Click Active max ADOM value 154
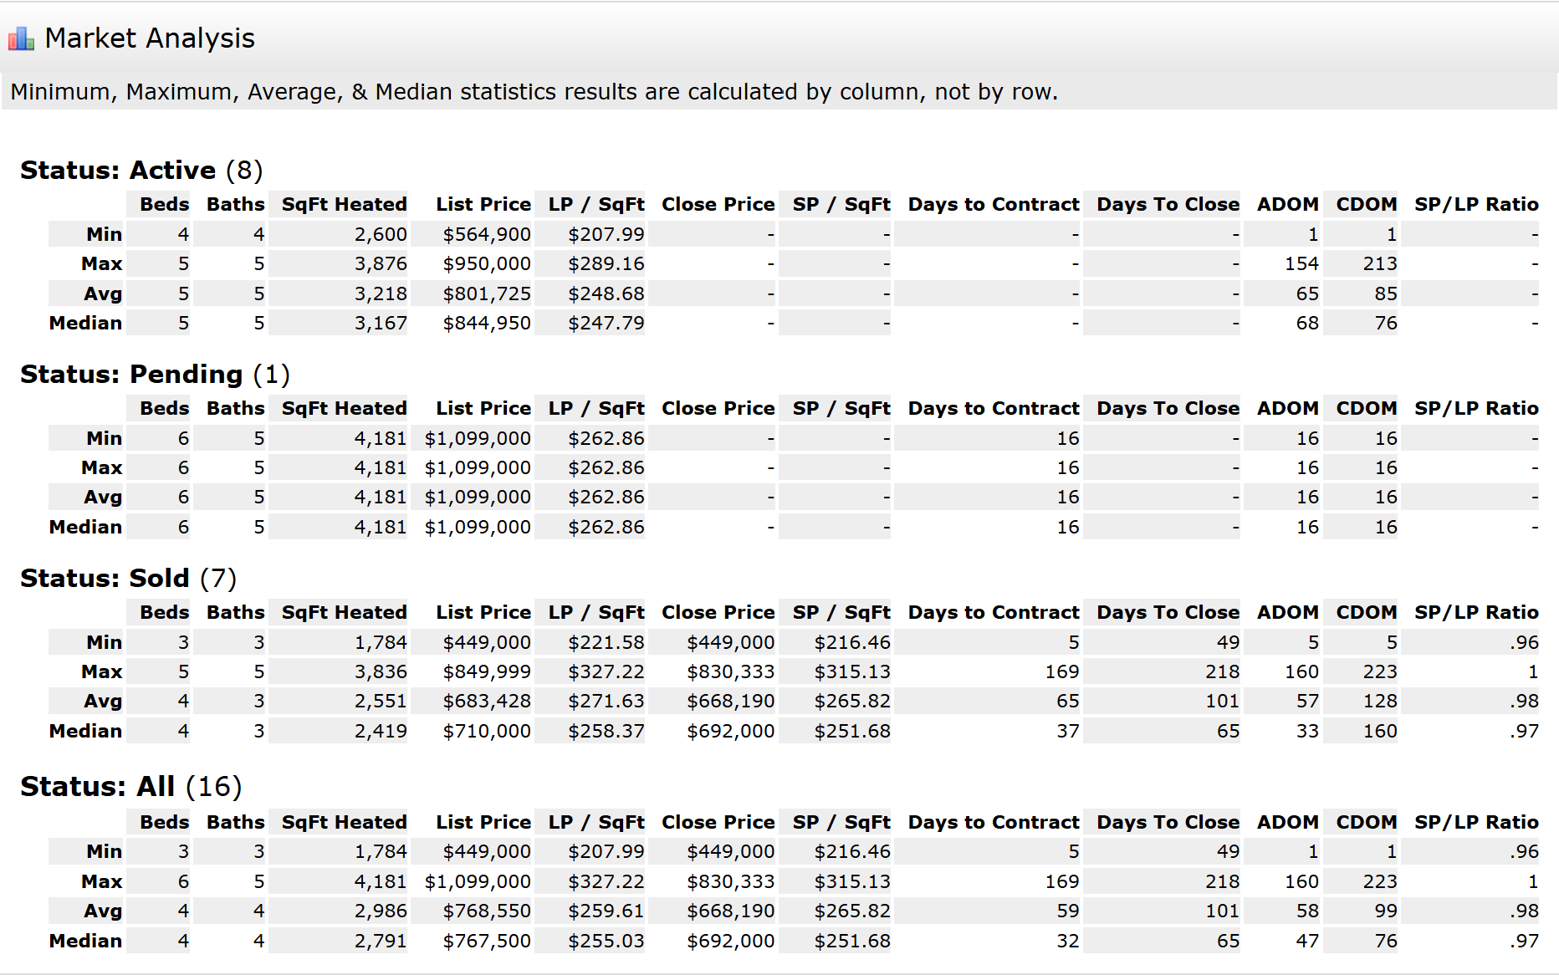 (1301, 264)
